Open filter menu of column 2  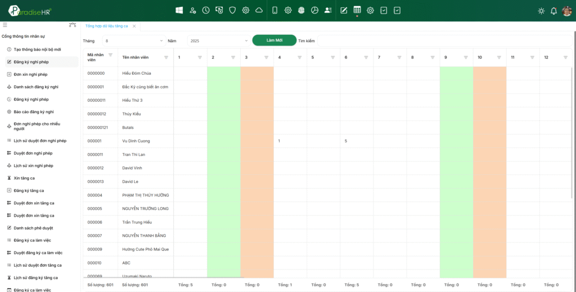[x=233, y=57]
